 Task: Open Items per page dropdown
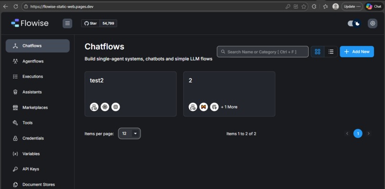[x=129, y=134]
